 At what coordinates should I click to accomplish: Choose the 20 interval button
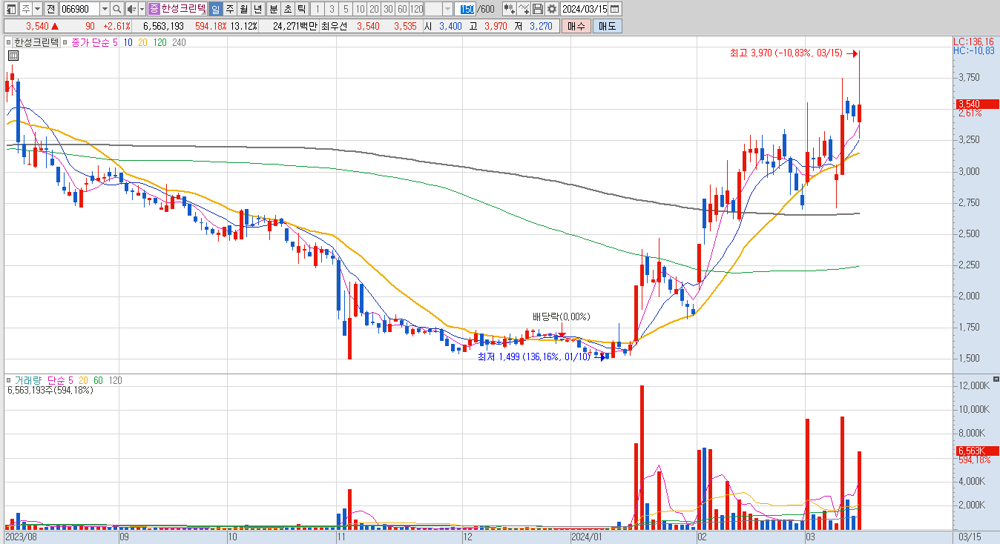point(374,9)
